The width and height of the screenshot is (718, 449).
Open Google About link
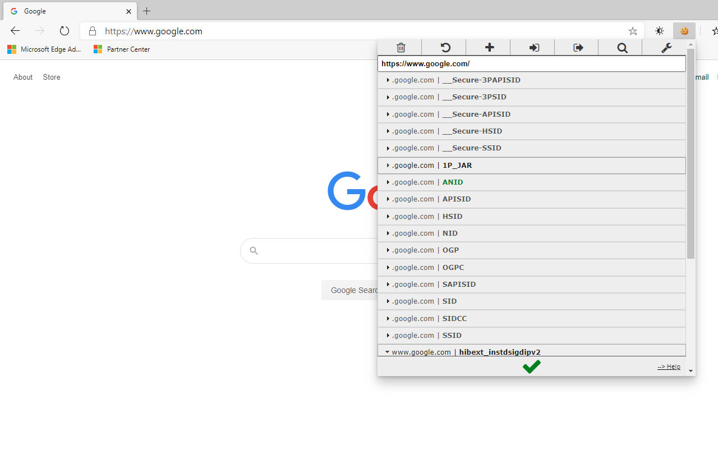pos(23,77)
